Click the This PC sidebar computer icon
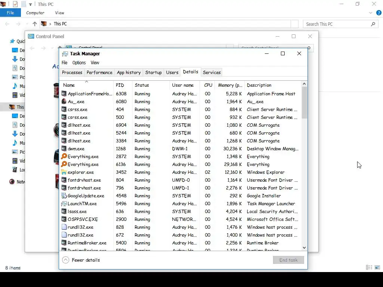The height and width of the screenshot is (287, 383). tap(12, 107)
